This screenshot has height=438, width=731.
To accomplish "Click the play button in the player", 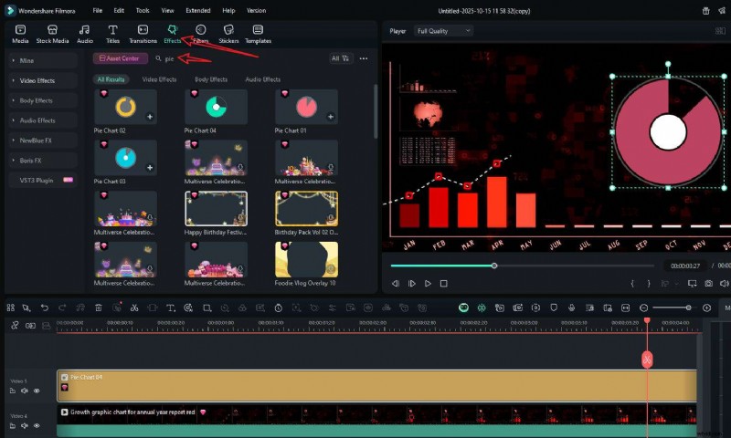I will coord(428,284).
